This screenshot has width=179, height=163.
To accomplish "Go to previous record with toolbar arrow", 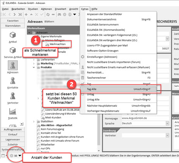I will click(x=10, y=14).
